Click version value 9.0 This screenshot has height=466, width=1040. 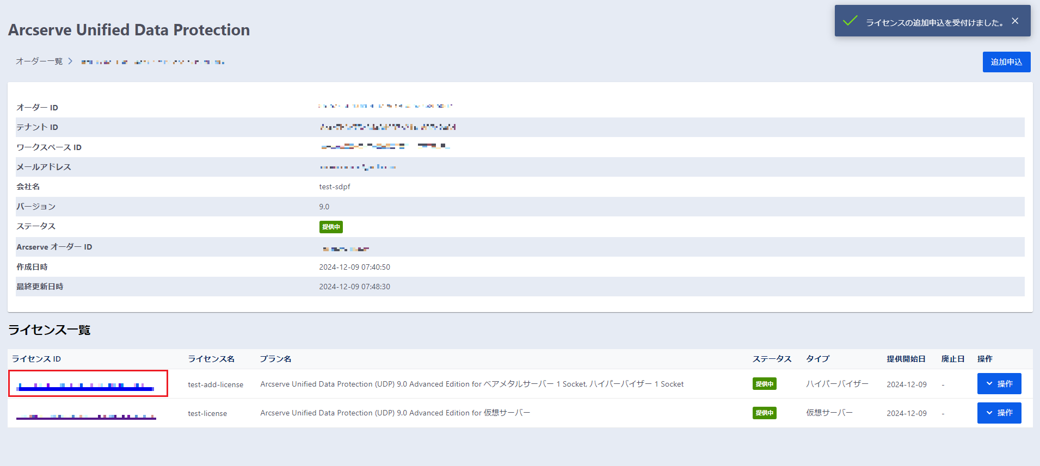(324, 207)
